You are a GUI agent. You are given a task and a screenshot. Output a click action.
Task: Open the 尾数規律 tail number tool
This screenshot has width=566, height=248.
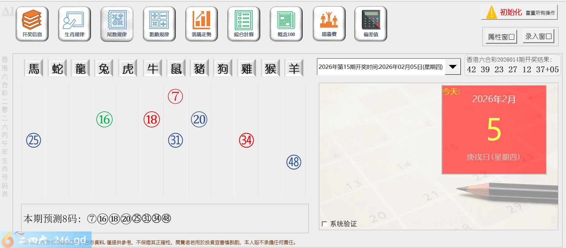[x=117, y=24]
